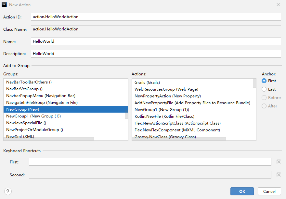Select NewGroup (New) in Groups list
The image size is (286, 199).
[x=66, y=109]
